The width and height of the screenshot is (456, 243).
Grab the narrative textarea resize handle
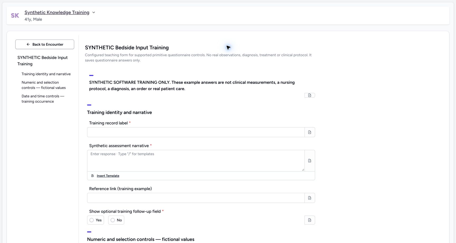303,170
